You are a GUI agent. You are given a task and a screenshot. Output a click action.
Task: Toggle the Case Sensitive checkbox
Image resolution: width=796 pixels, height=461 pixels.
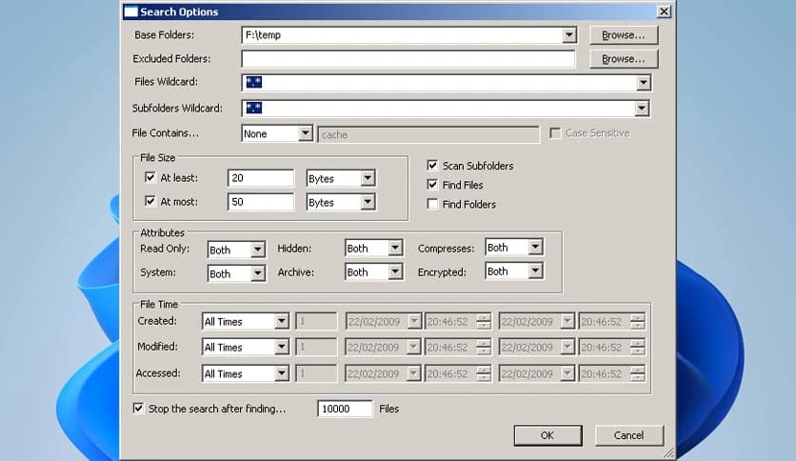555,133
